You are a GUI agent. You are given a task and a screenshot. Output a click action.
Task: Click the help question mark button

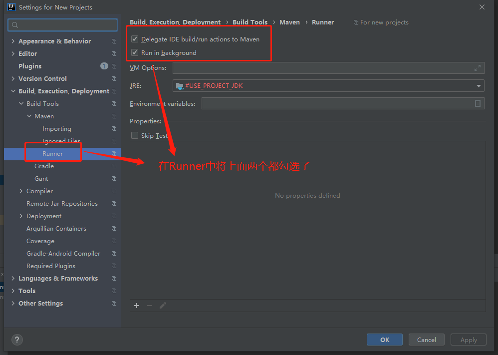[x=17, y=340]
